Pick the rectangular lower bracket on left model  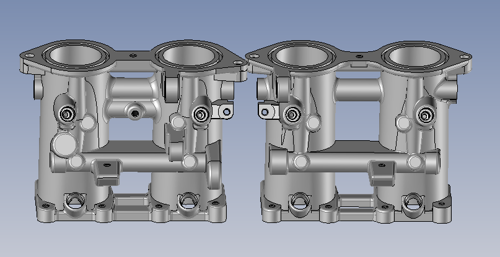coord(107,170)
